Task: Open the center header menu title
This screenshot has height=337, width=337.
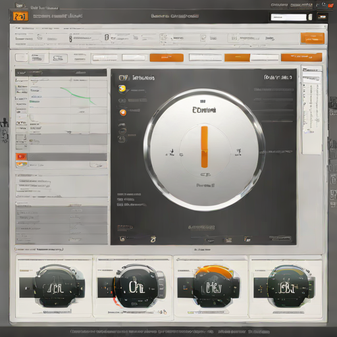Action: [x=174, y=16]
